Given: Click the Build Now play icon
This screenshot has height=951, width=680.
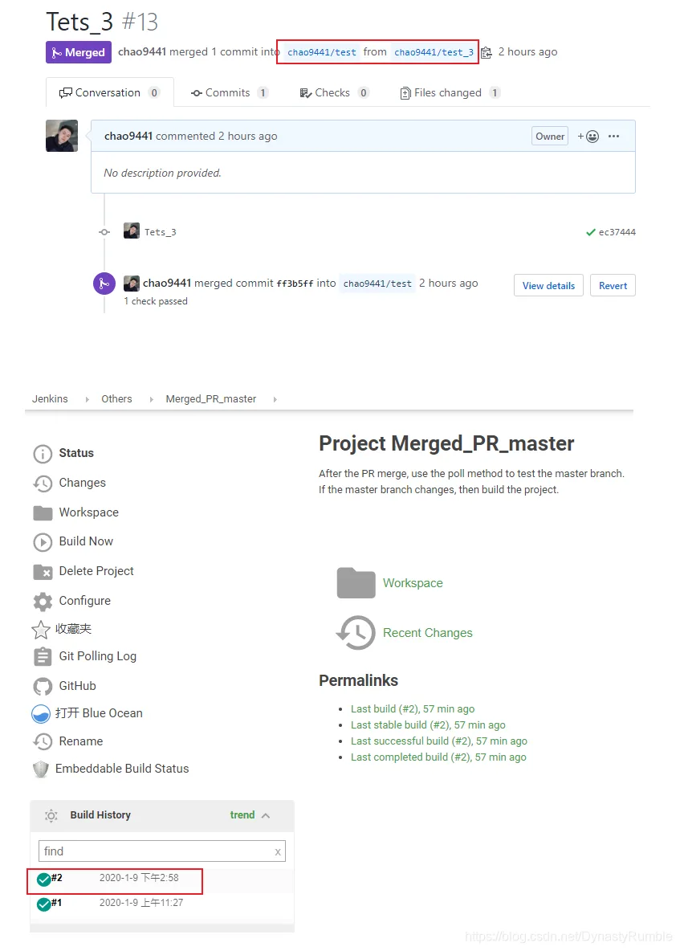Looking at the screenshot, I should [43, 542].
